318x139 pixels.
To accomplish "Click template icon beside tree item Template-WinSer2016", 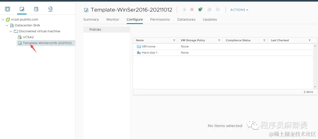I will pos(20,43).
